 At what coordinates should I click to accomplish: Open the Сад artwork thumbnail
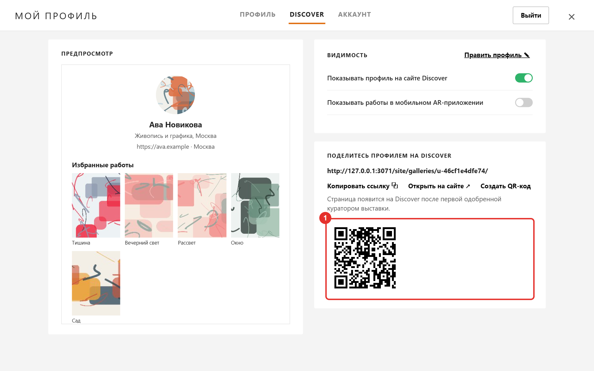96,283
